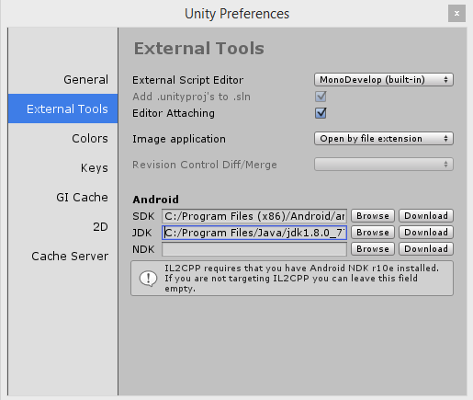This screenshot has height=400, width=473.
Task: Click the Revision Control Diff/Merge dropdown
Action: click(384, 165)
